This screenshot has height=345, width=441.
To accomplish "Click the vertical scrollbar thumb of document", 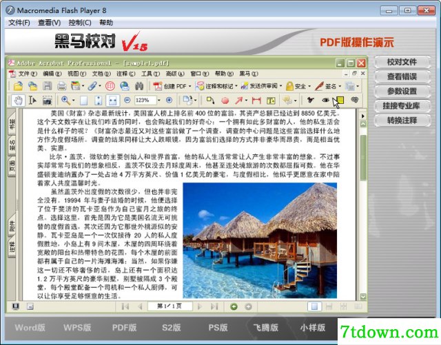I will pyautogui.click(x=363, y=158).
